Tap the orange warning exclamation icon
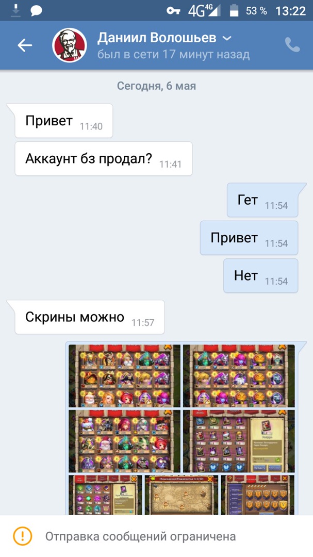This screenshot has height=557, width=313. coord(22,536)
